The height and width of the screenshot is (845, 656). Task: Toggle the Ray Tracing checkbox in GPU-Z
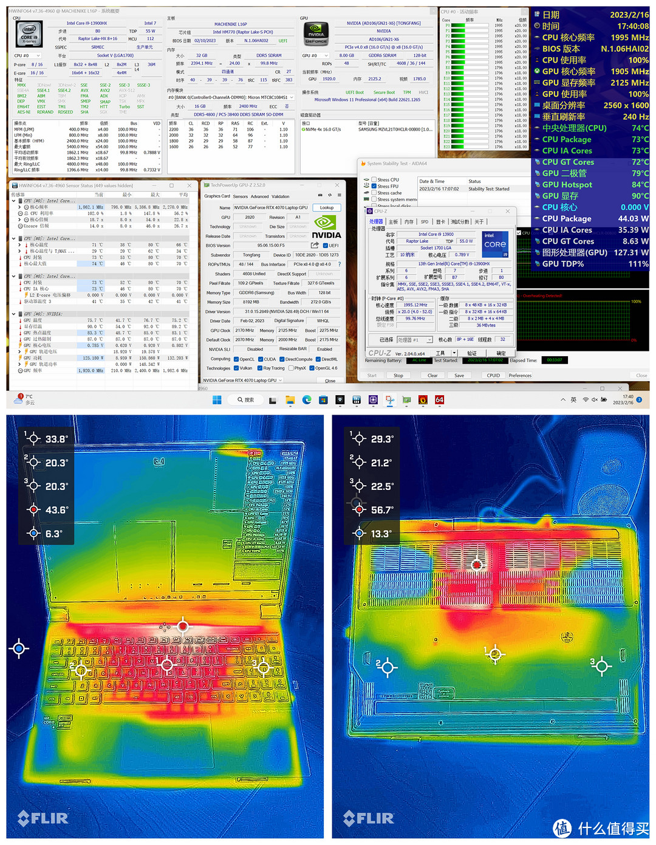[260, 368]
